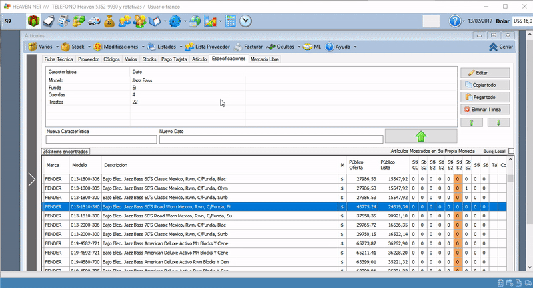Click the big green up arrow add button

click(x=421, y=136)
